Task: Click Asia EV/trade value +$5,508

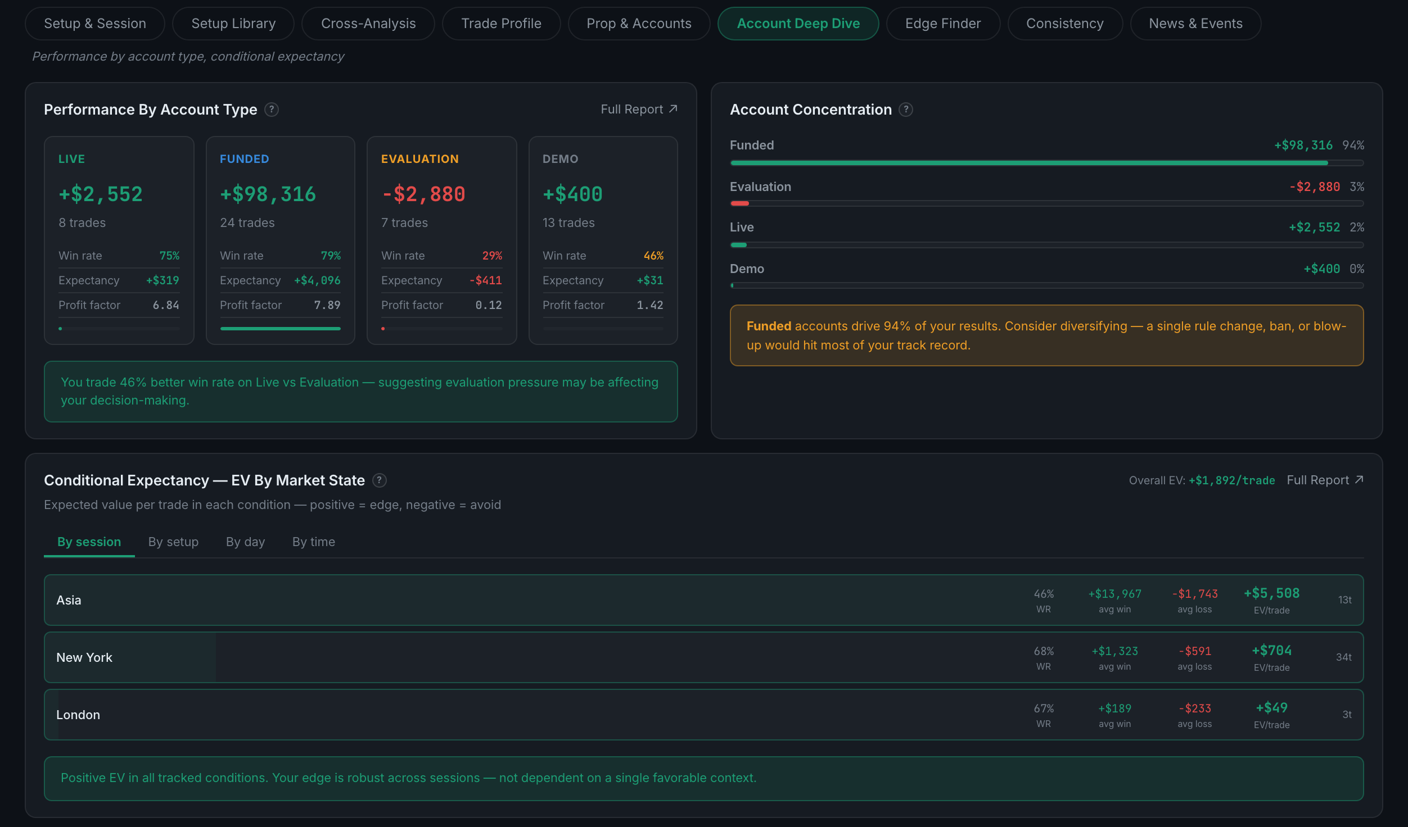Action: [1272, 593]
